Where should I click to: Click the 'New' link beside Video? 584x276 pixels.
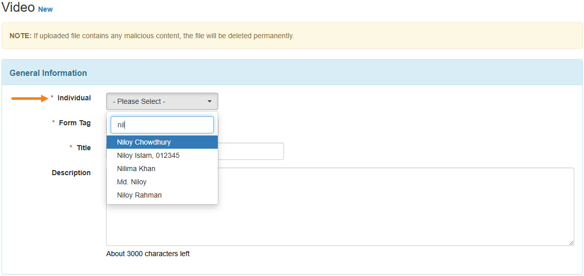[x=45, y=9]
